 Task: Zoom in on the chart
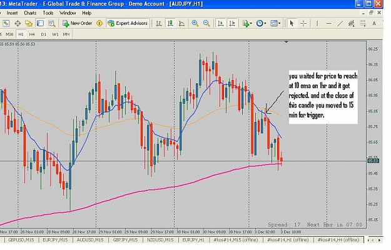point(195,23)
